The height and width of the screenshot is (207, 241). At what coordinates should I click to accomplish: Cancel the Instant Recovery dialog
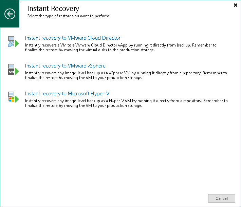[221, 198]
